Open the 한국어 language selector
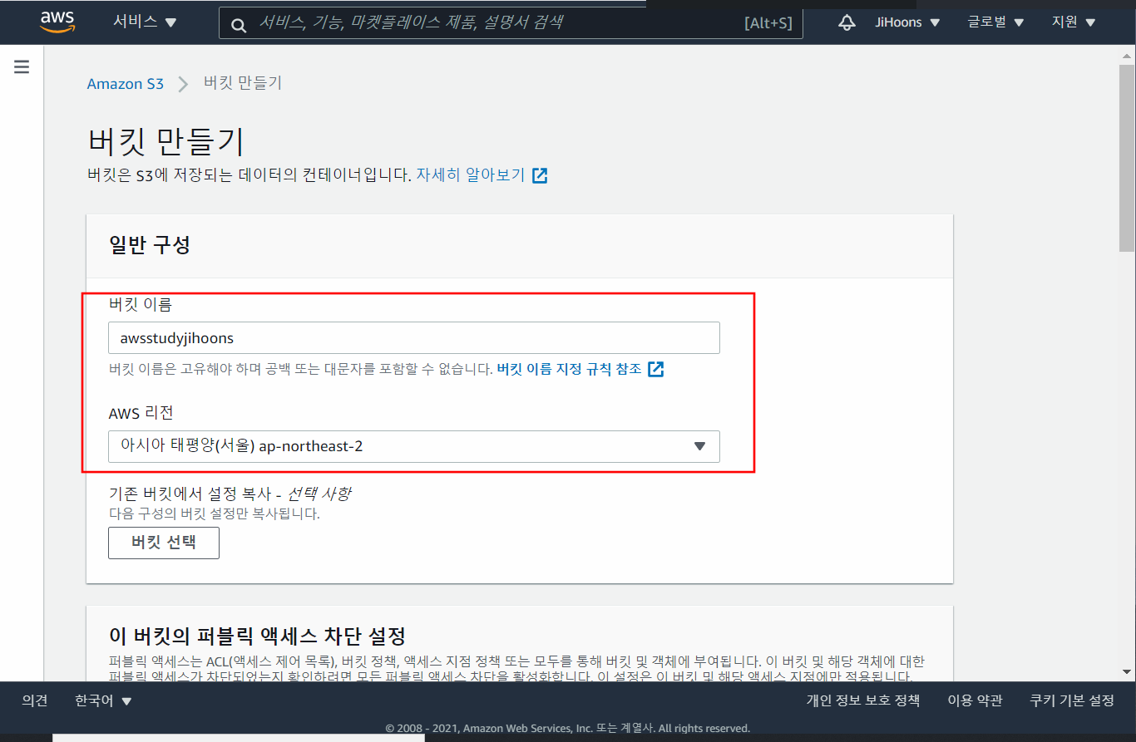Viewport: 1136px width, 742px height. (x=103, y=700)
